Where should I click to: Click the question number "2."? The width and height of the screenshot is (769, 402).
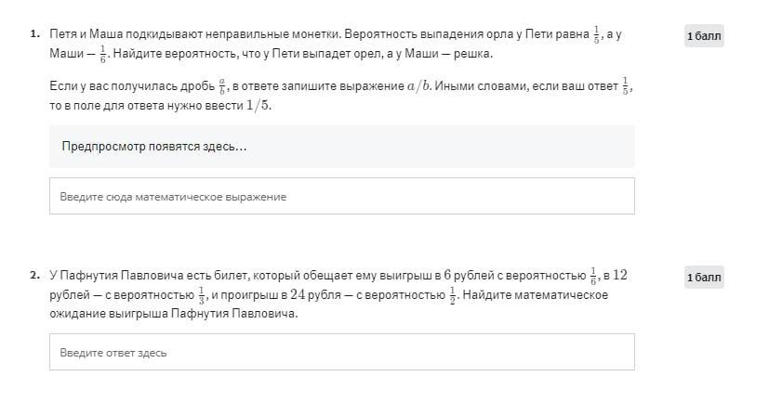point(34,275)
